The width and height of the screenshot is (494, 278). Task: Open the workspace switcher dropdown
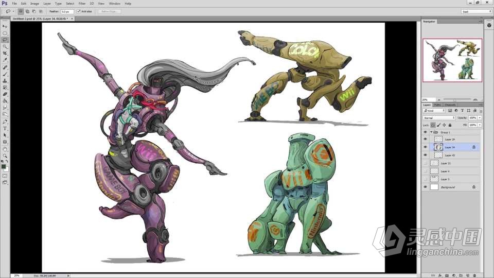point(477,12)
